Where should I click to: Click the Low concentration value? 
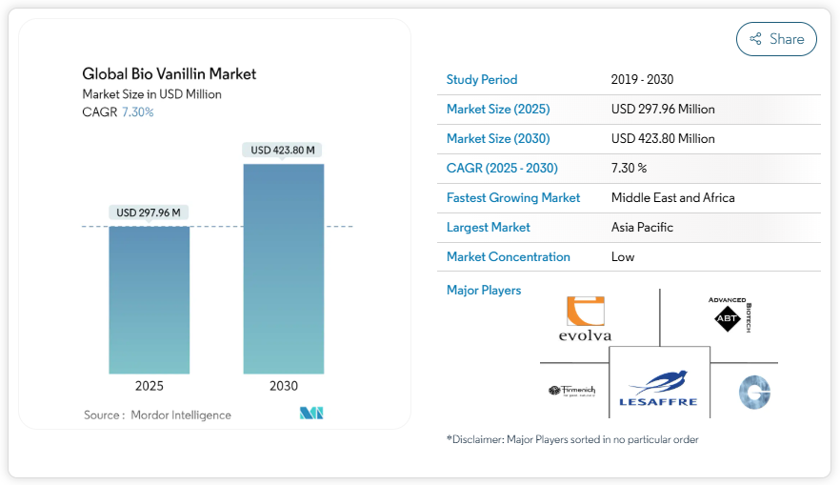tap(623, 256)
